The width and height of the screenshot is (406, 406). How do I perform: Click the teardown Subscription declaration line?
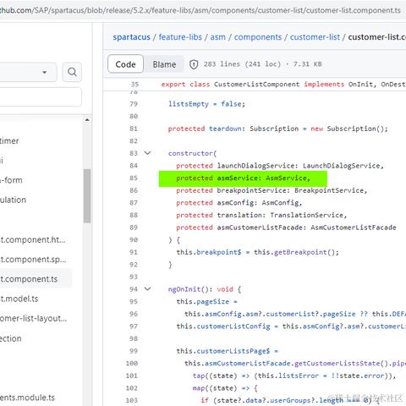pyautogui.click(x=278, y=129)
